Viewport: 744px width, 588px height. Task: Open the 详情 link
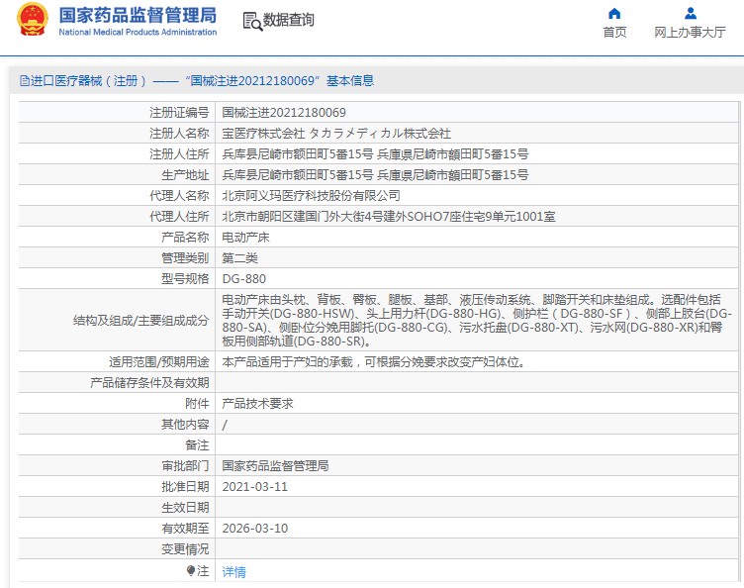(233, 572)
